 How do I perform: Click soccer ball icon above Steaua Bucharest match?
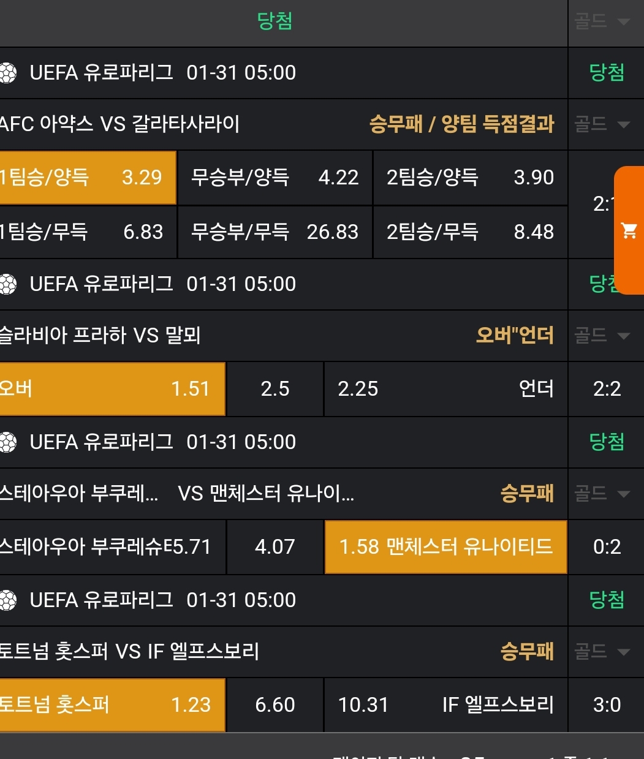[x=8, y=442]
